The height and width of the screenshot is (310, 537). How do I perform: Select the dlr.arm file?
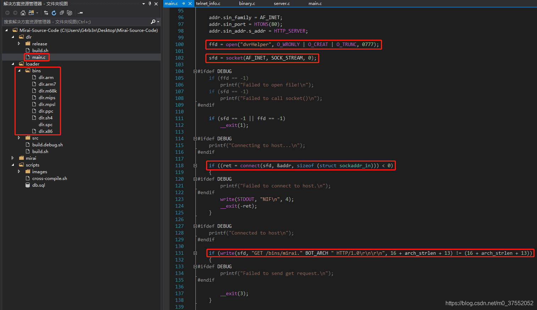[x=46, y=78]
